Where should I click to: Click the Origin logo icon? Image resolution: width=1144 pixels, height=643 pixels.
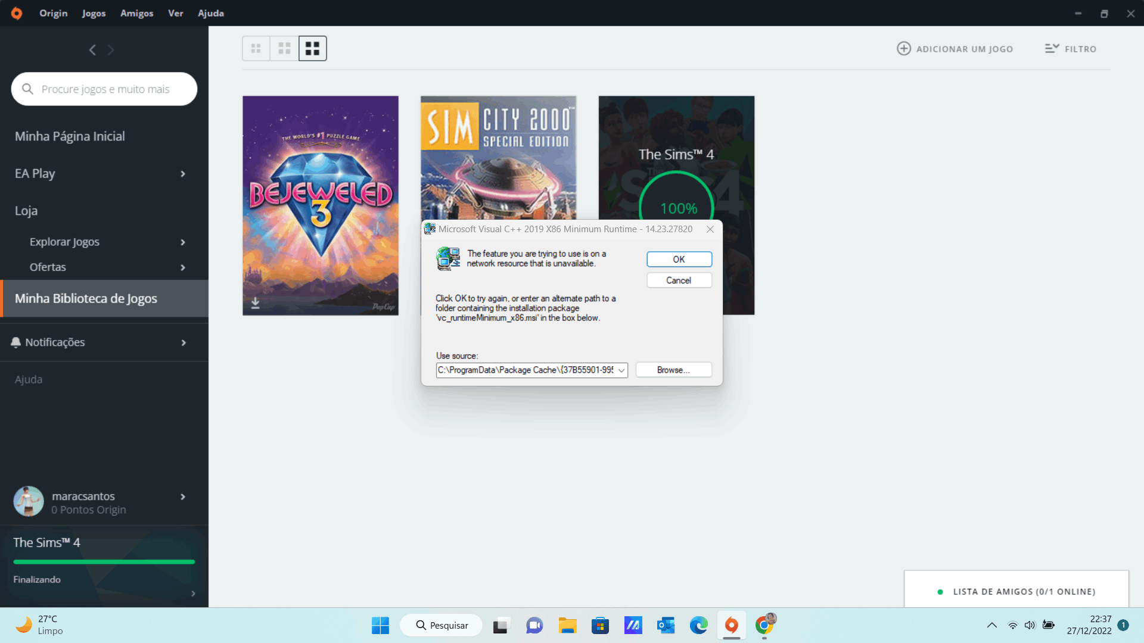(17, 13)
